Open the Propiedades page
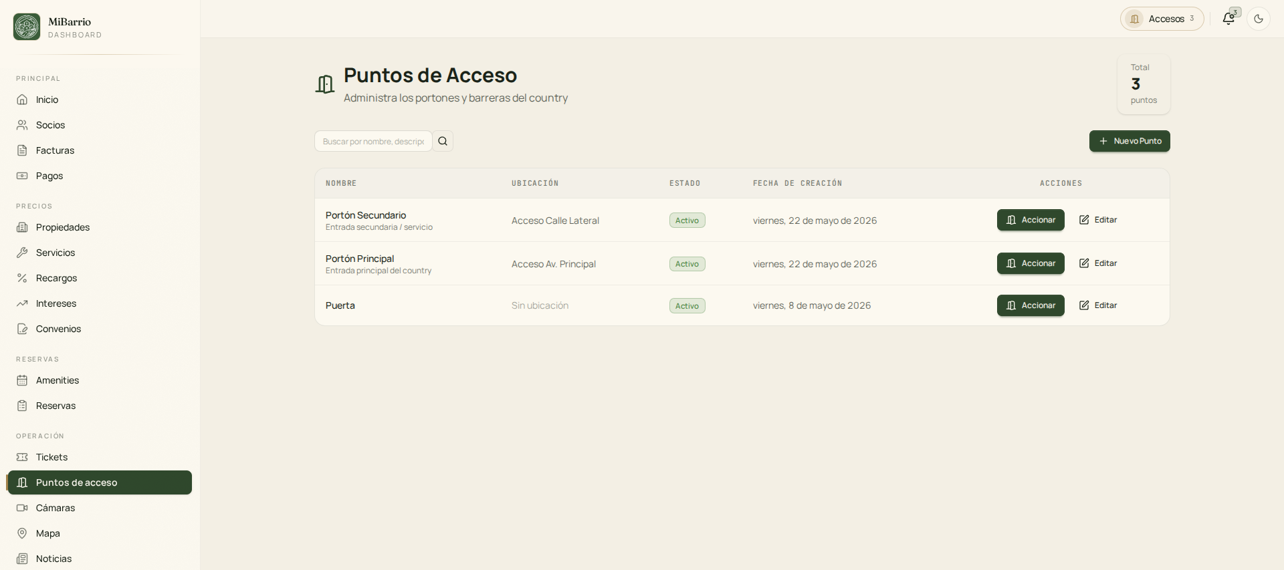 (99, 227)
